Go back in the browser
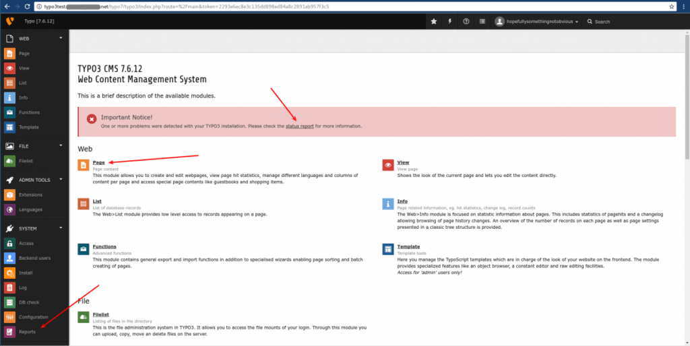 coord(7,7)
